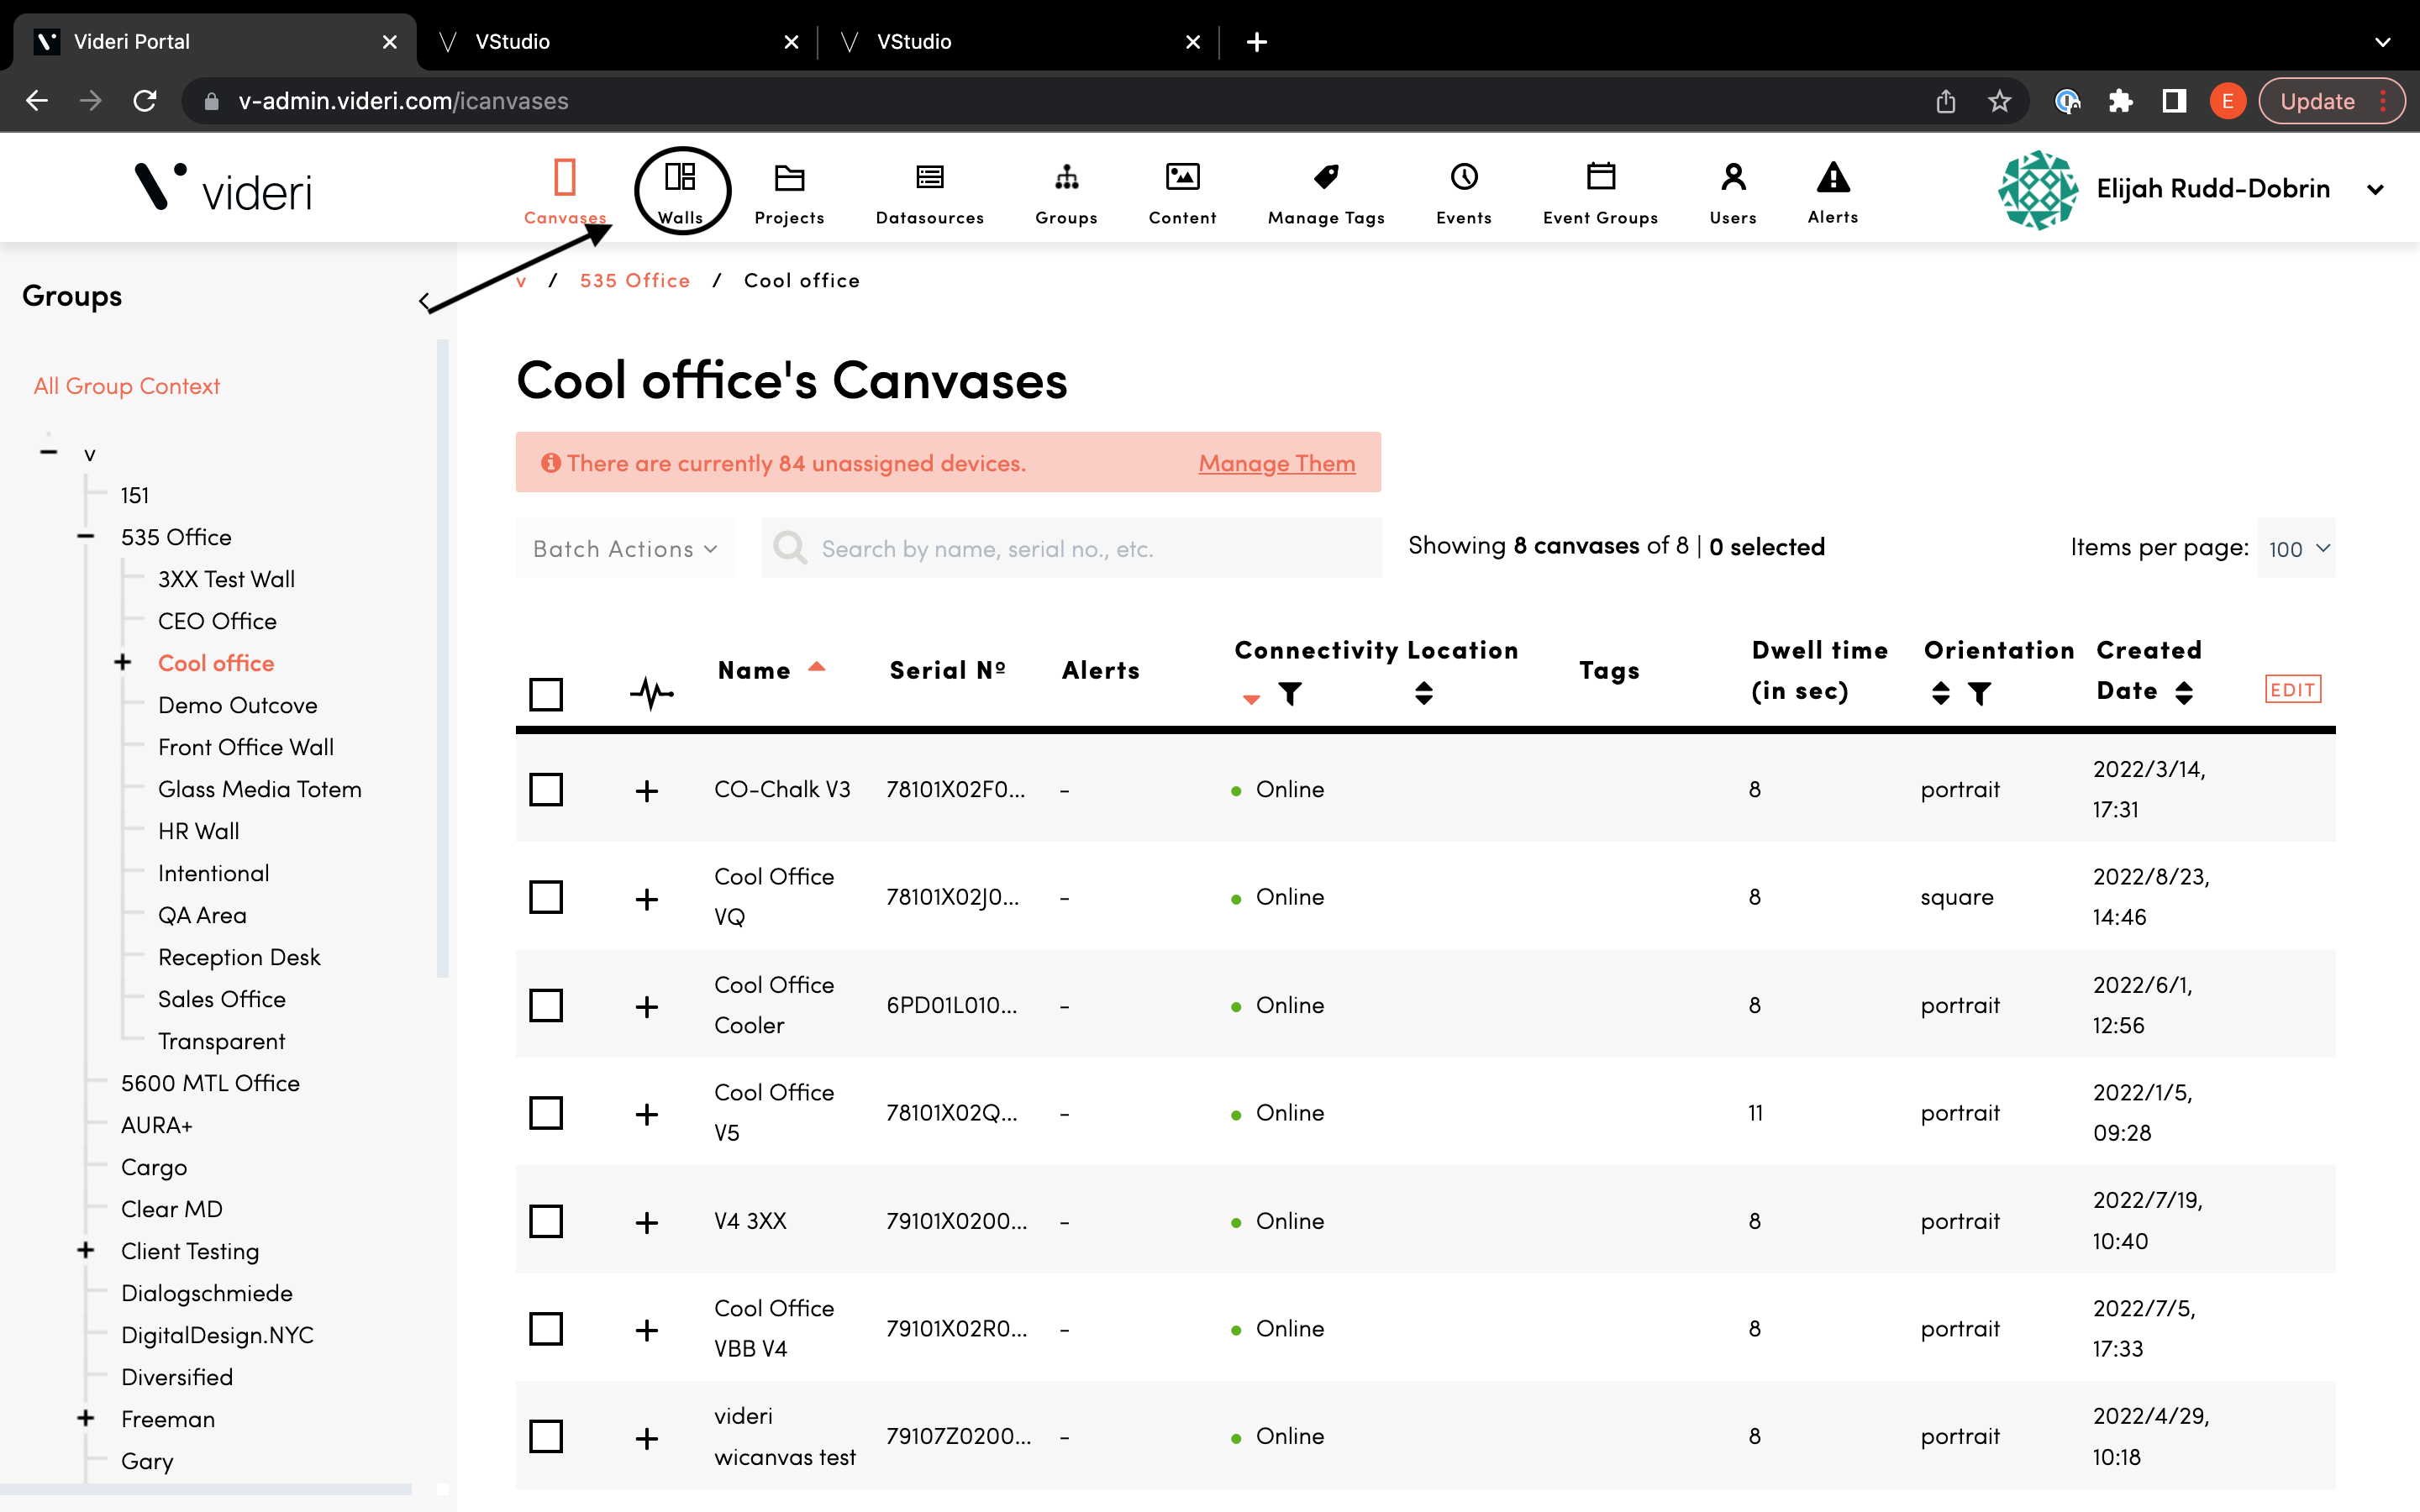Screen dimensions: 2420x1512
Task: Open browser extensions puzzle icon
Action: click(2120, 101)
